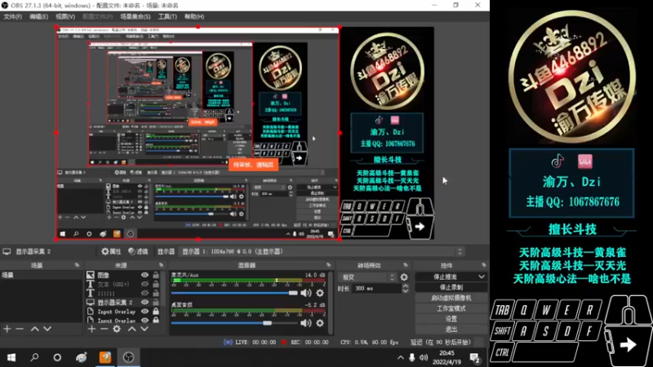Open the 文件(F) menu
Viewport: 653px width, 367px height.
(x=12, y=16)
